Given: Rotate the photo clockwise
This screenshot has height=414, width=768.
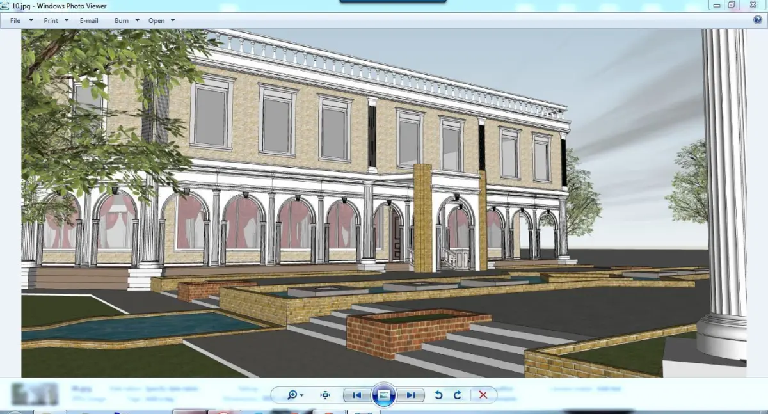Looking at the screenshot, I should click(457, 395).
